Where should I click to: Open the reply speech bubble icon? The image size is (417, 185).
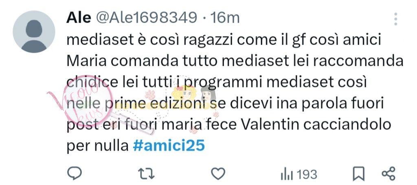[75, 174]
